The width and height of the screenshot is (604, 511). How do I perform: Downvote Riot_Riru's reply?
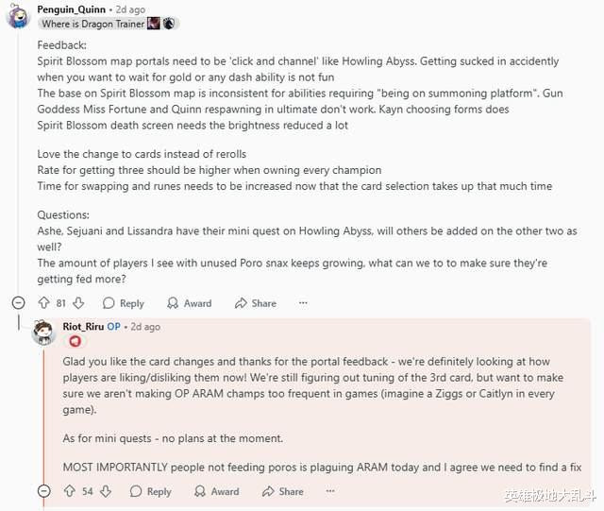tap(106, 491)
